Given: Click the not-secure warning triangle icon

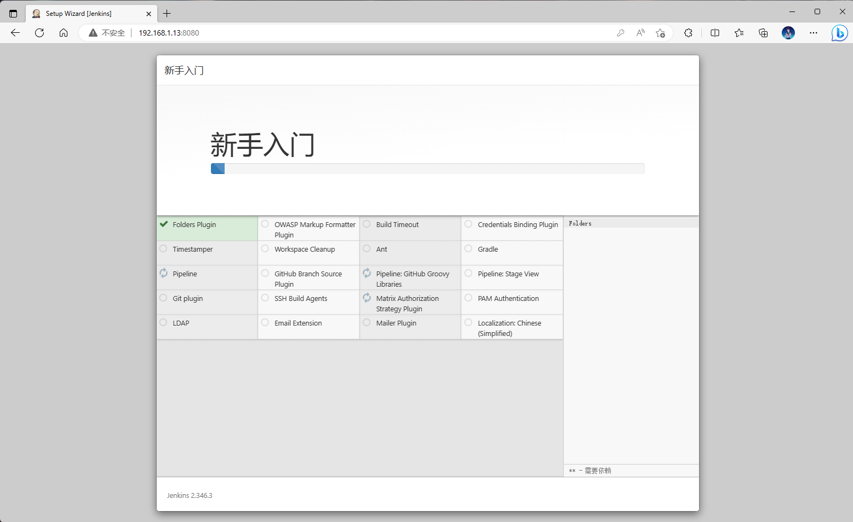Looking at the screenshot, I should tap(93, 33).
